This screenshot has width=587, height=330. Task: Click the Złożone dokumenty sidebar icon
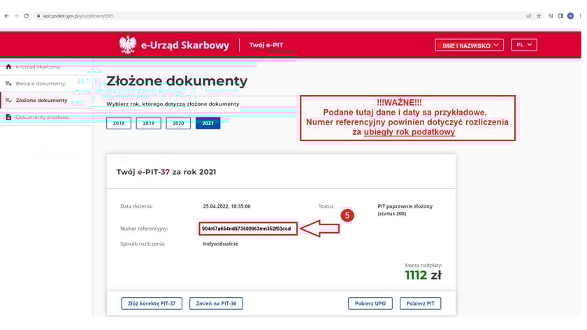[x=8, y=101]
